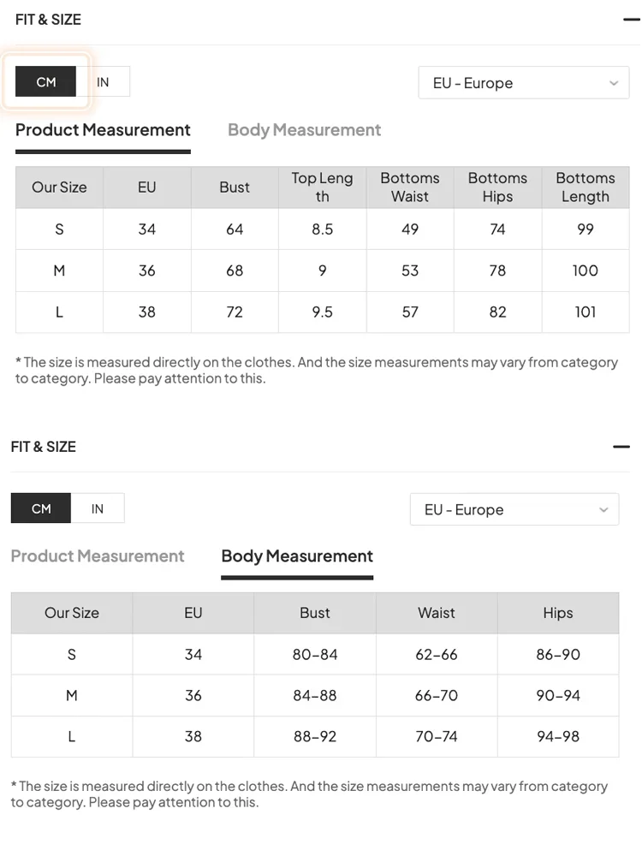642x856 pixels.
Task: Click the Bottoms Waist column header
Action: [410, 187]
